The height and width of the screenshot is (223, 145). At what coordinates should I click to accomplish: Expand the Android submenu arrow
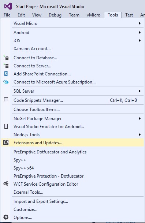point(140,33)
